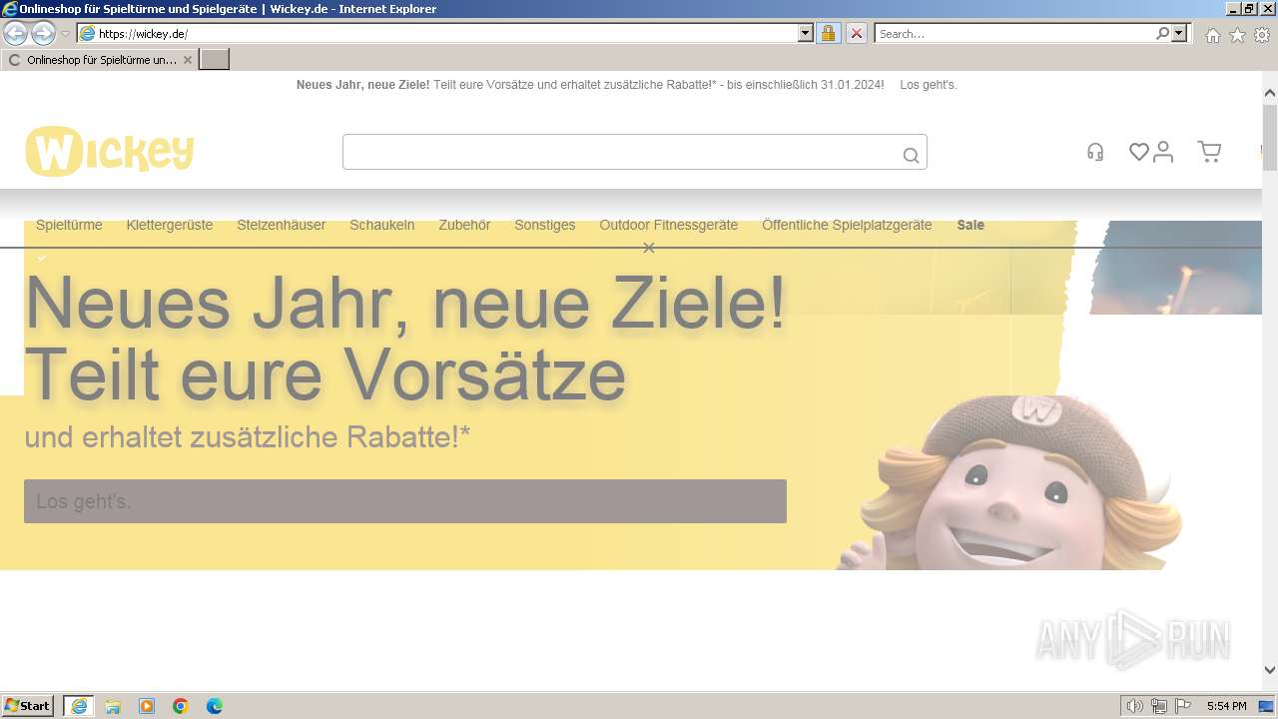Viewport: 1278px width, 719px height.
Task: Open File Explorer from the taskbar
Action: pyautogui.click(x=113, y=706)
